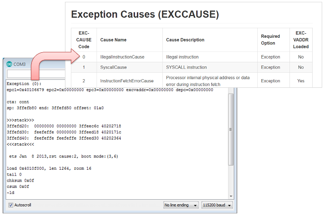Click the Arduino icon in COM3 title bar
324x217 pixels.
click(x=9, y=64)
